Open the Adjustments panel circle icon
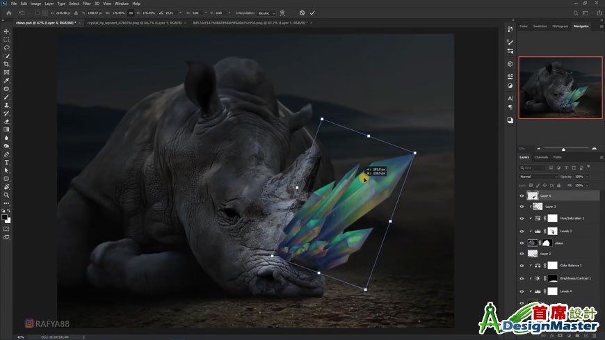Viewport: 605px width, 340px height. pyautogui.click(x=510, y=86)
